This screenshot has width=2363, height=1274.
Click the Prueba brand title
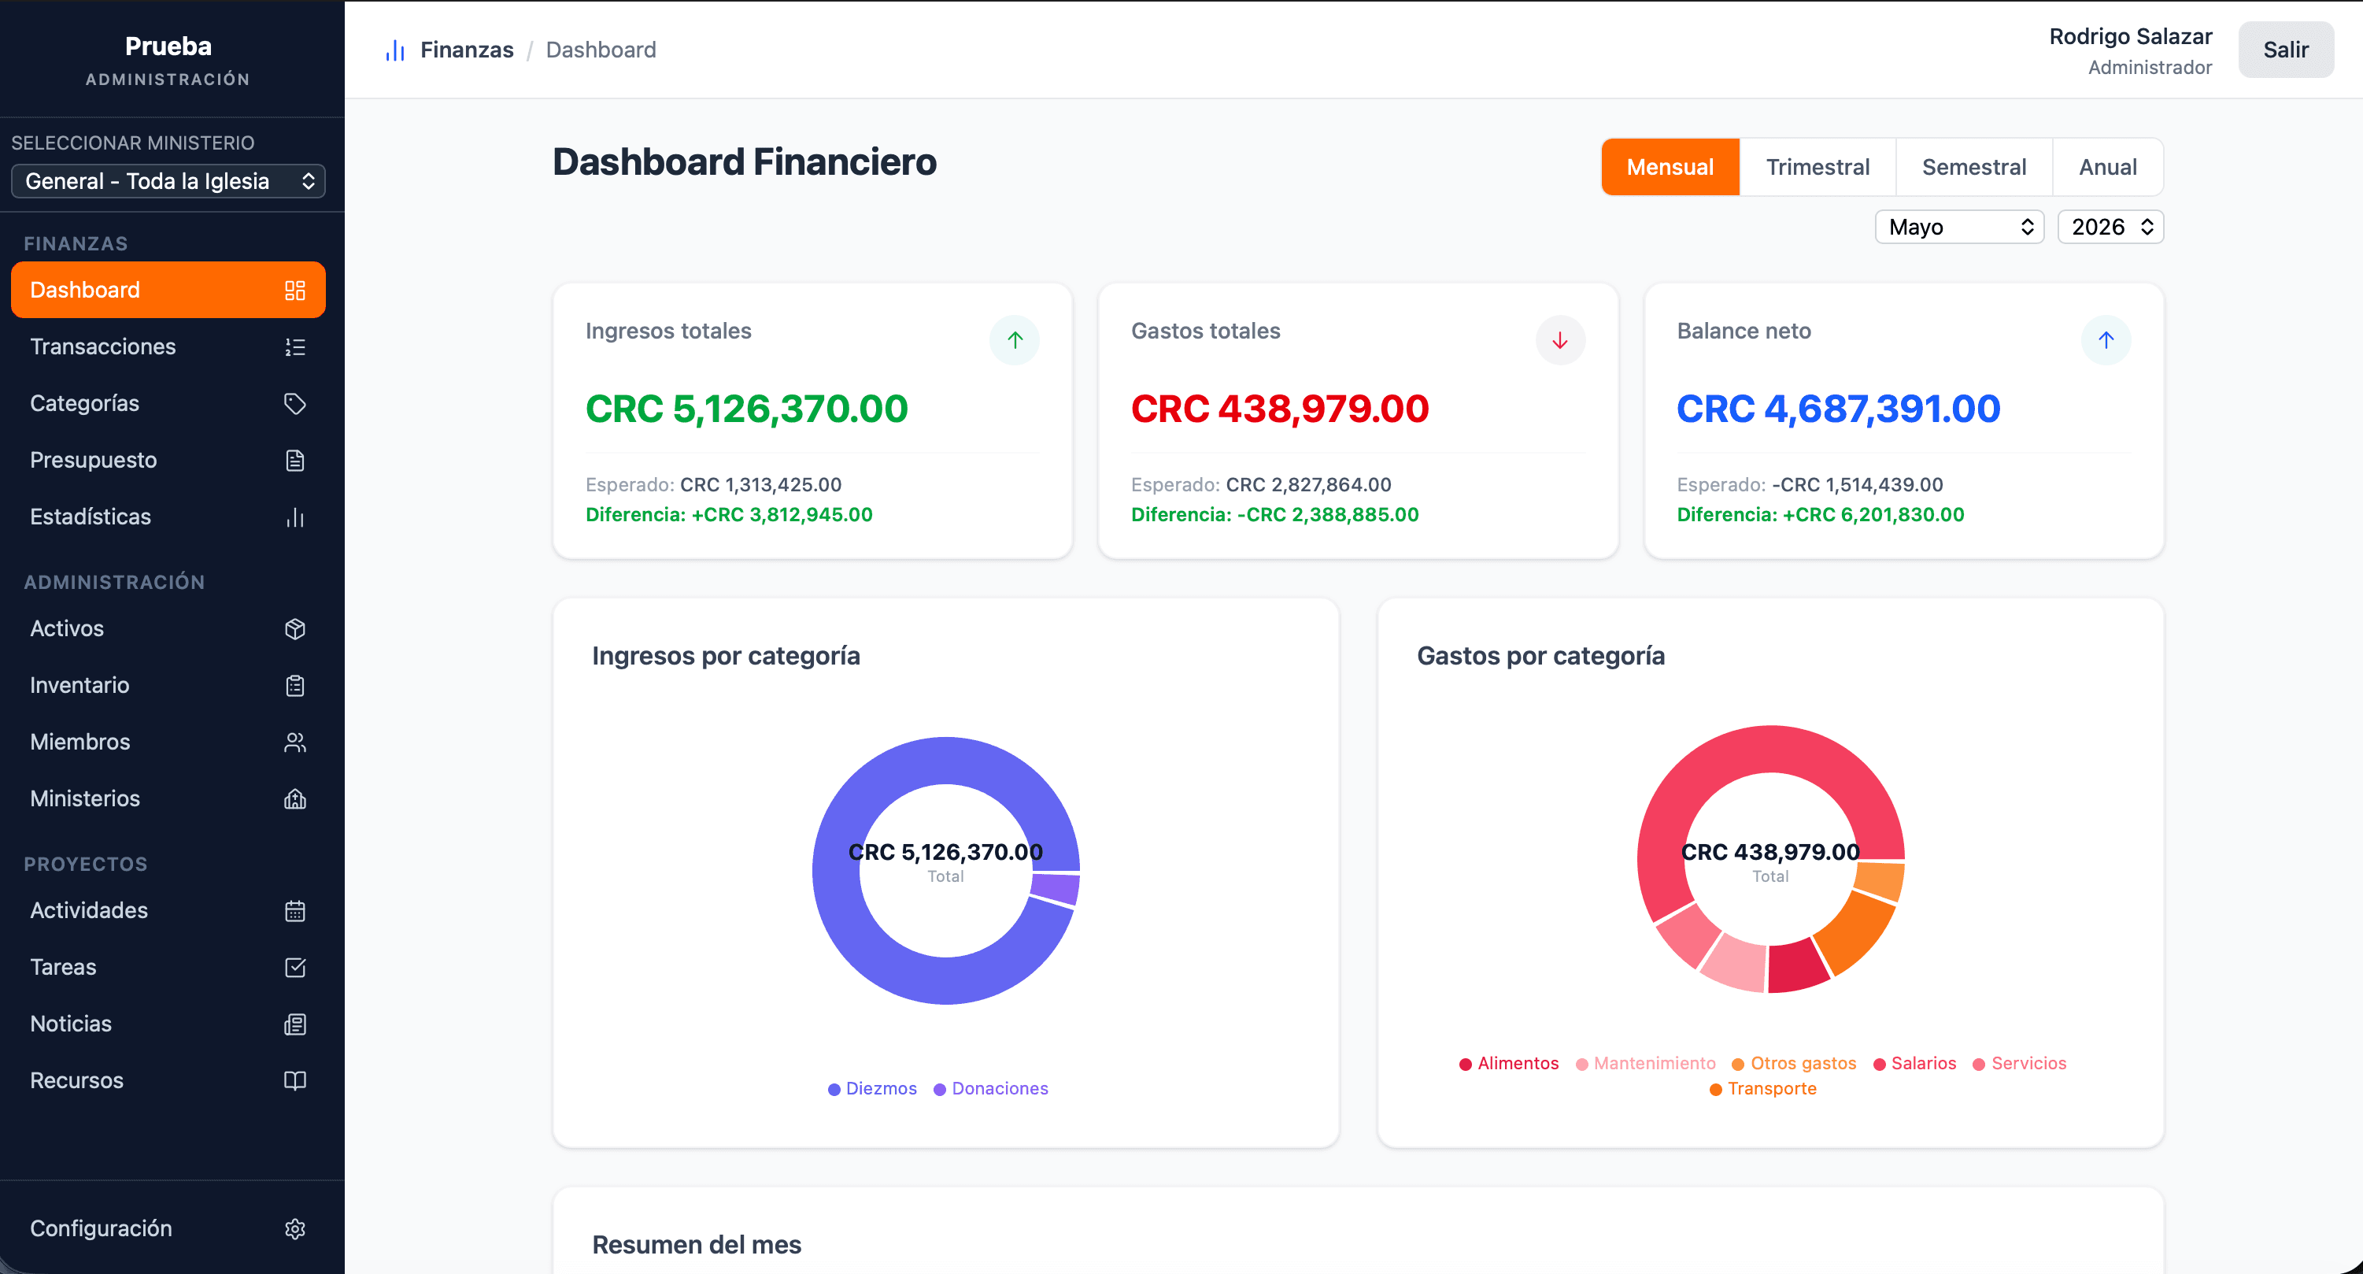(x=168, y=46)
